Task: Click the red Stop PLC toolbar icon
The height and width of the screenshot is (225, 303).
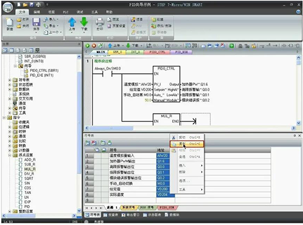Action: [x=94, y=45]
